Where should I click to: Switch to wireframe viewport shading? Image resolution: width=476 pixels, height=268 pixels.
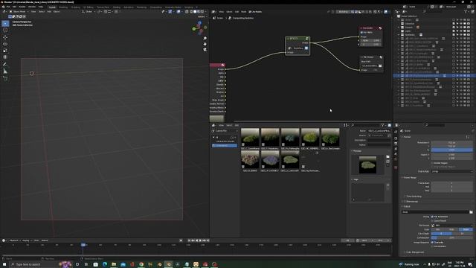pos(192,12)
